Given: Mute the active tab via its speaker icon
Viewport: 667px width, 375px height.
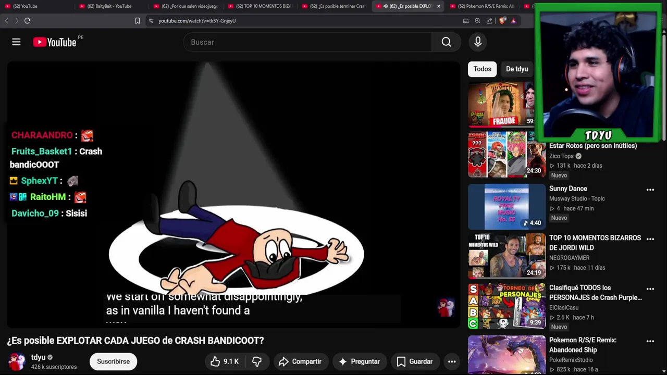Looking at the screenshot, I should coord(385,6).
